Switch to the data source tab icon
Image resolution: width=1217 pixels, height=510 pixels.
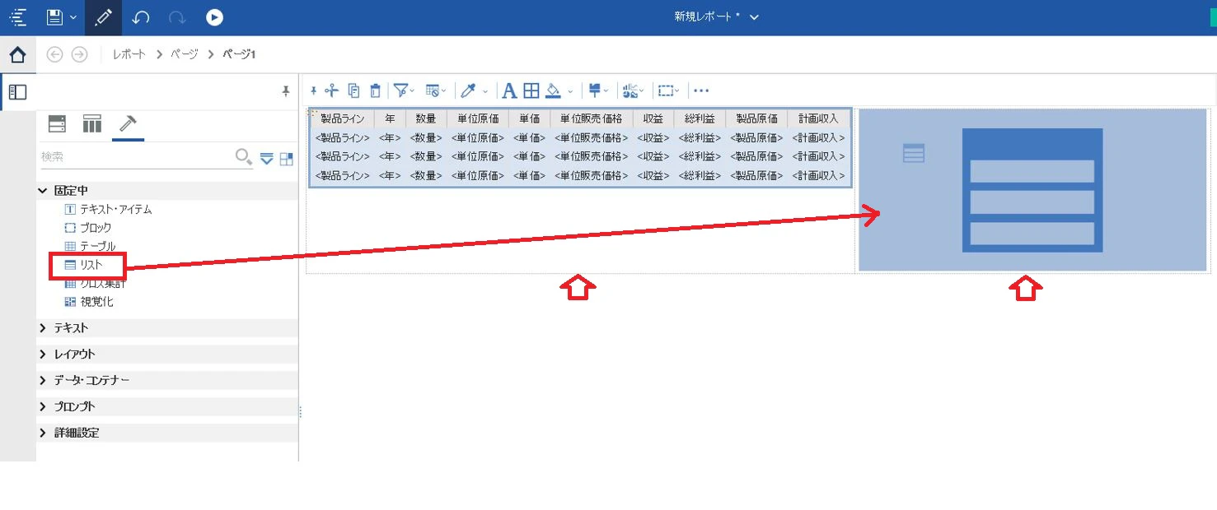click(x=57, y=124)
